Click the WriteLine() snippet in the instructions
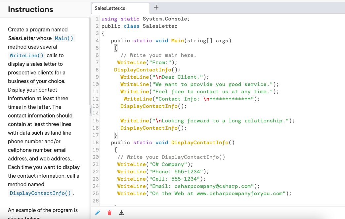345x219 pixels. 26,55
